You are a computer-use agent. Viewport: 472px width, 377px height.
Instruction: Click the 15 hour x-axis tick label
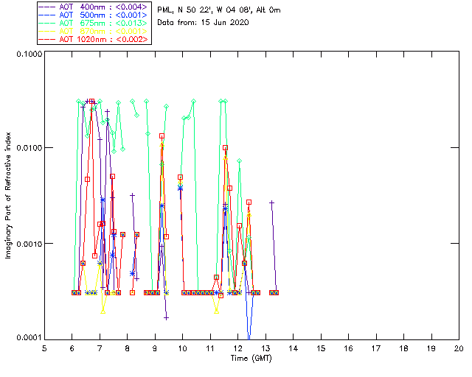click(x=321, y=348)
